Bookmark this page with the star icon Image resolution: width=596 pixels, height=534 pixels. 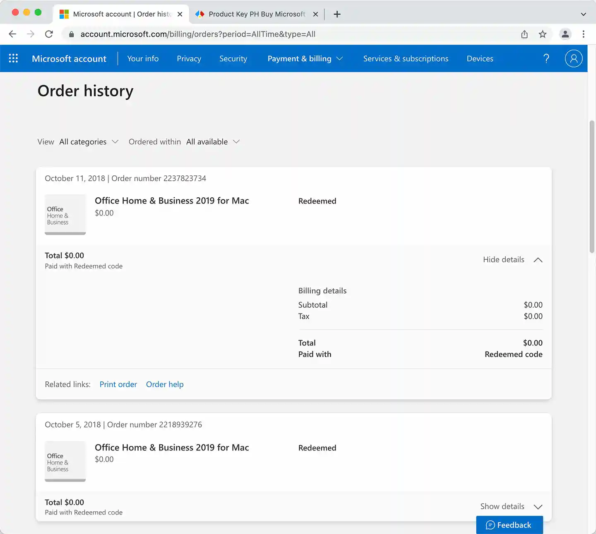point(543,34)
